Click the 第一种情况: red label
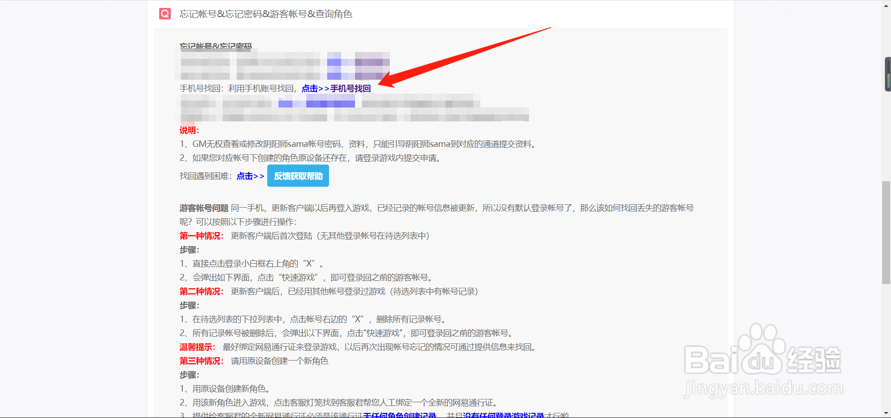This screenshot has height=418, width=891. [200, 235]
